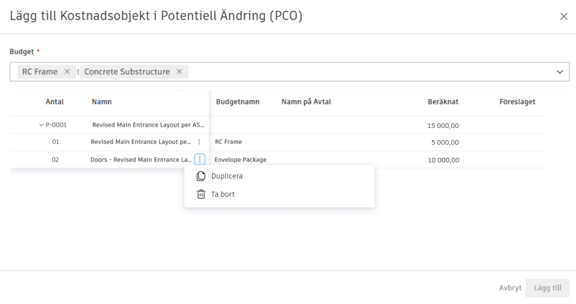Open the kebab menu on row 01
Image resolution: width=576 pixels, height=304 pixels.
pos(200,142)
